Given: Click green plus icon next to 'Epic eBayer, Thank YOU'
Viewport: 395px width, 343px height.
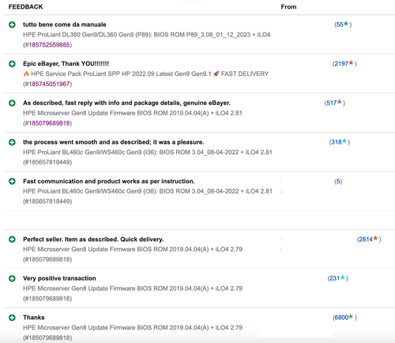Looking at the screenshot, I should (x=12, y=64).
